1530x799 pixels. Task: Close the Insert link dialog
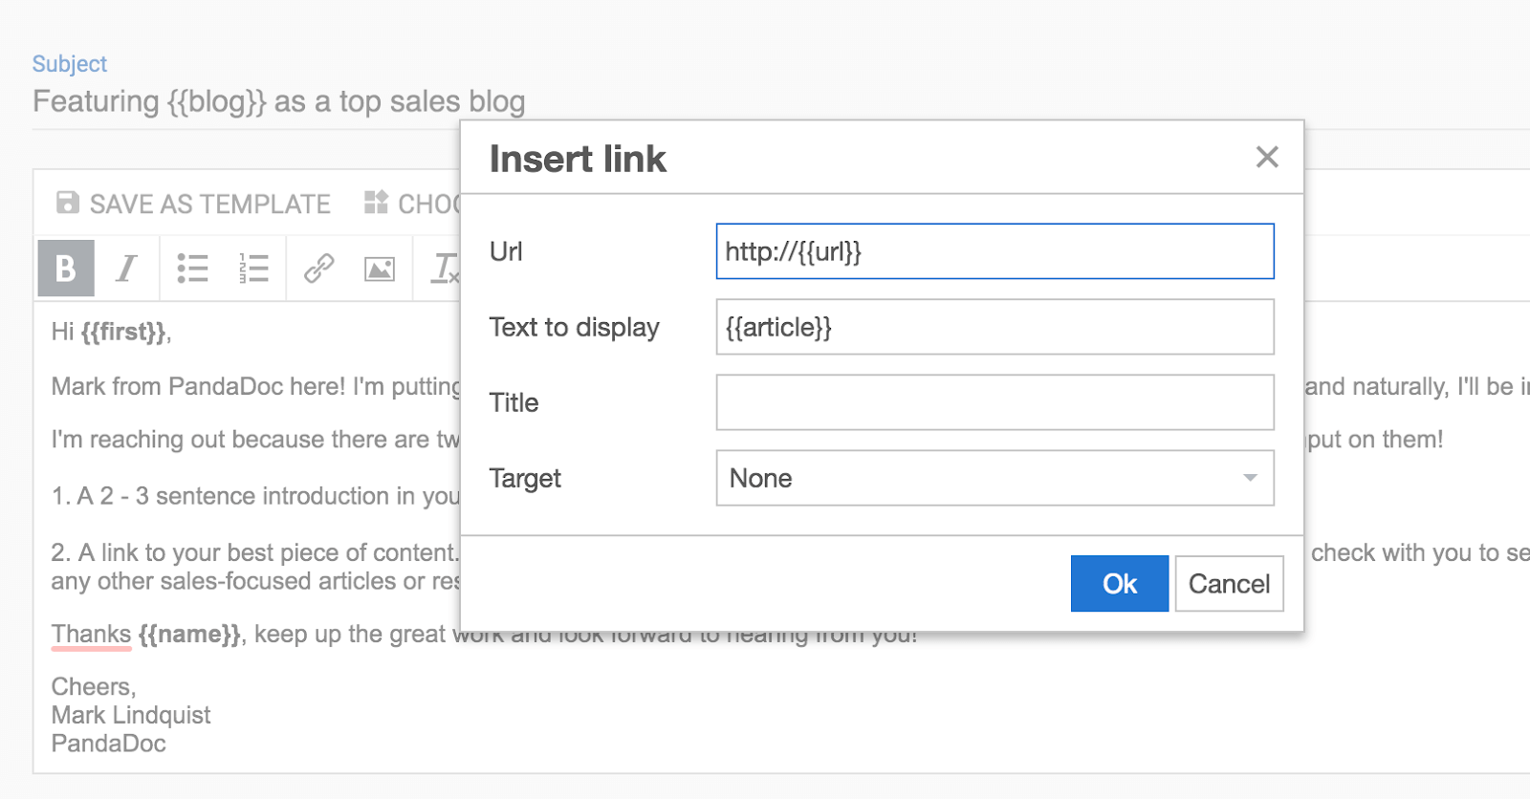point(1267,157)
